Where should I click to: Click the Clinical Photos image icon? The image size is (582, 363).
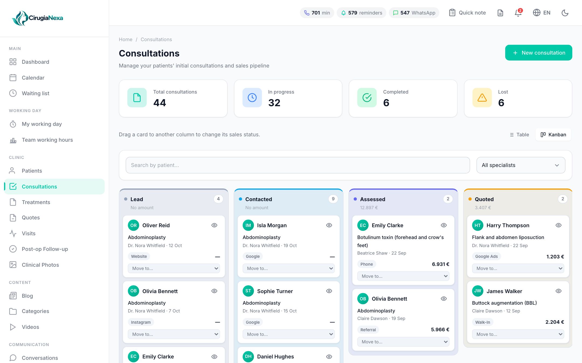tap(13, 265)
